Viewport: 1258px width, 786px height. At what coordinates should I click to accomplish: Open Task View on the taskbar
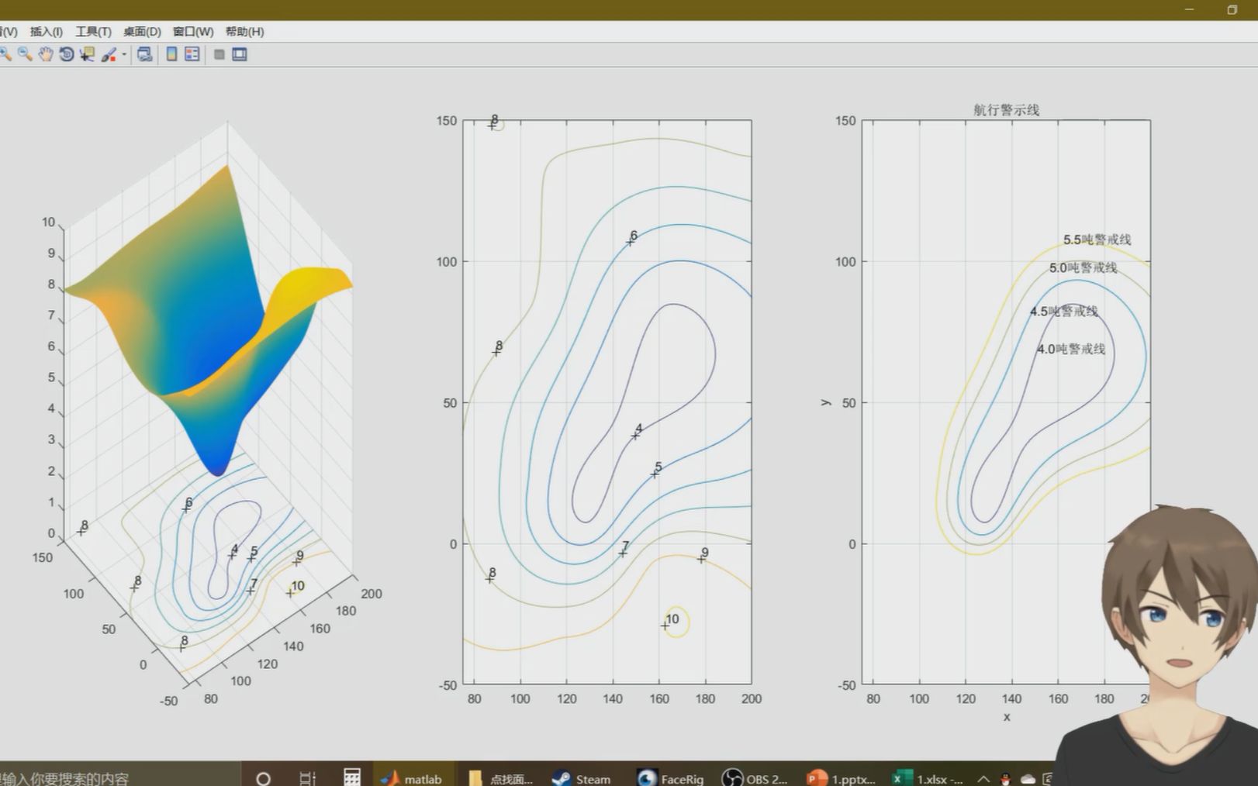coord(308,778)
